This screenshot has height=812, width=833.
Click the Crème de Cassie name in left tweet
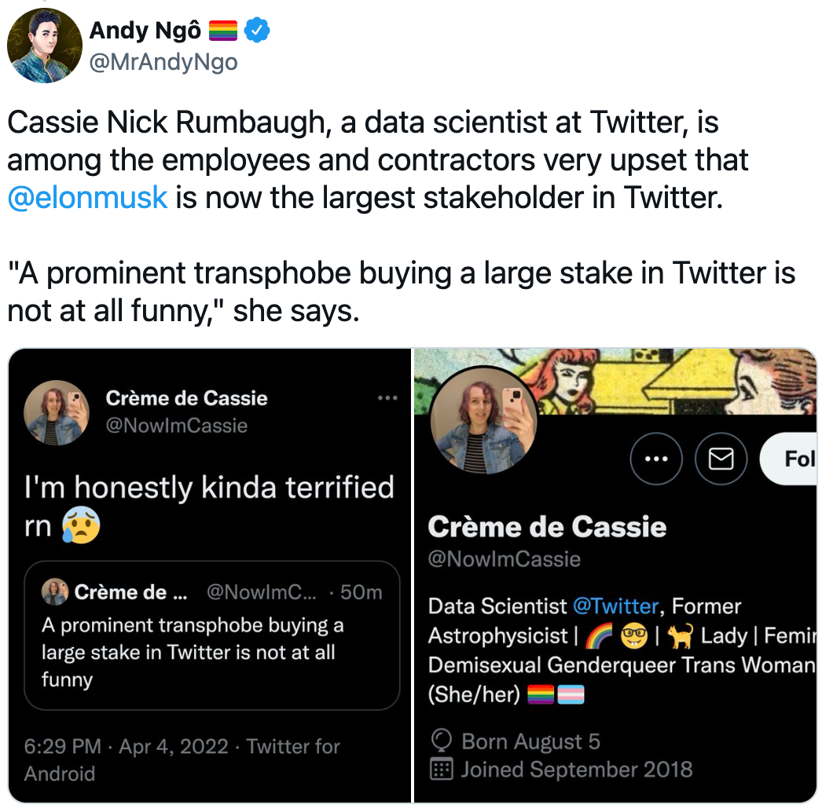click(186, 398)
